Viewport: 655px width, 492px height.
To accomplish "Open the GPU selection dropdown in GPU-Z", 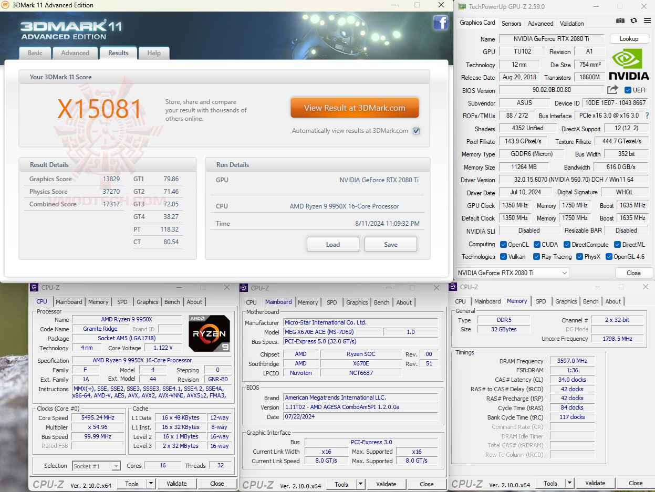I will (x=512, y=273).
